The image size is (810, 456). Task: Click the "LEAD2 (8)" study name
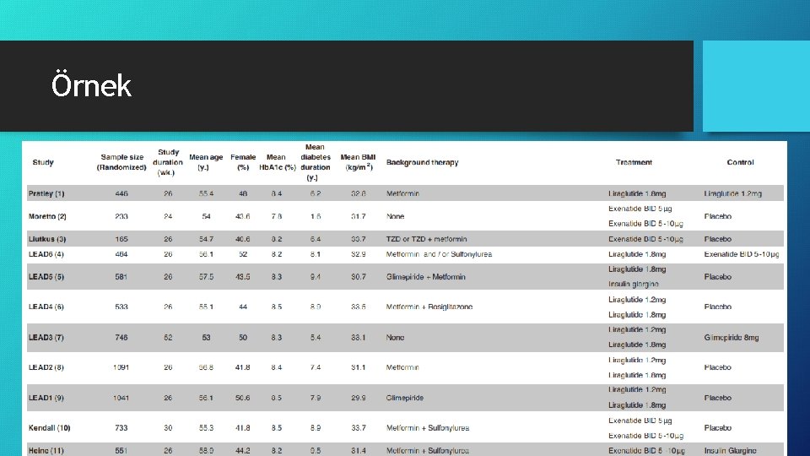[46, 367]
